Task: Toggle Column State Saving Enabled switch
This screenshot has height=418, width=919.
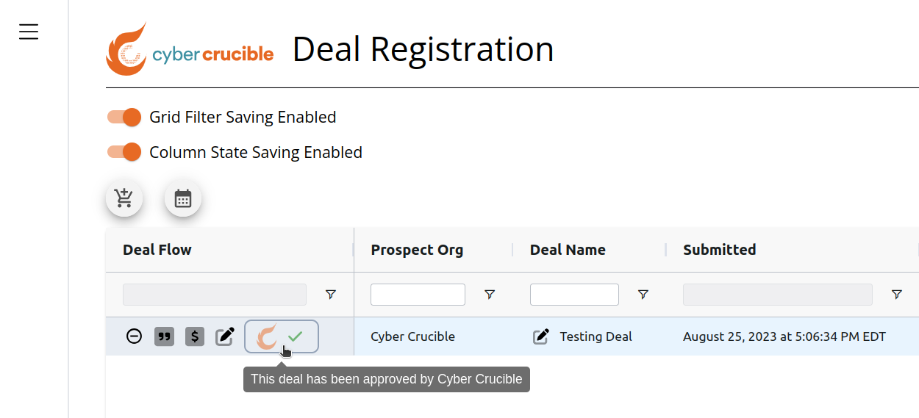Action: click(124, 152)
